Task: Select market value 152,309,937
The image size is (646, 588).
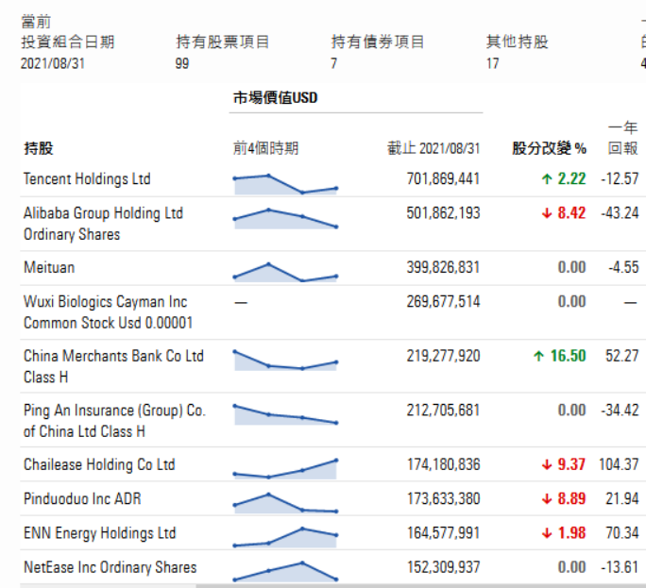Action: (x=443, y=567)
